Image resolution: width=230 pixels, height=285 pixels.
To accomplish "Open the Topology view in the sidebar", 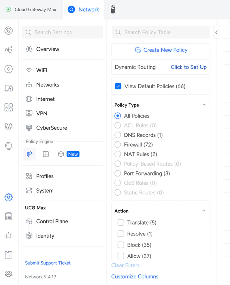I will coord(8,50).
